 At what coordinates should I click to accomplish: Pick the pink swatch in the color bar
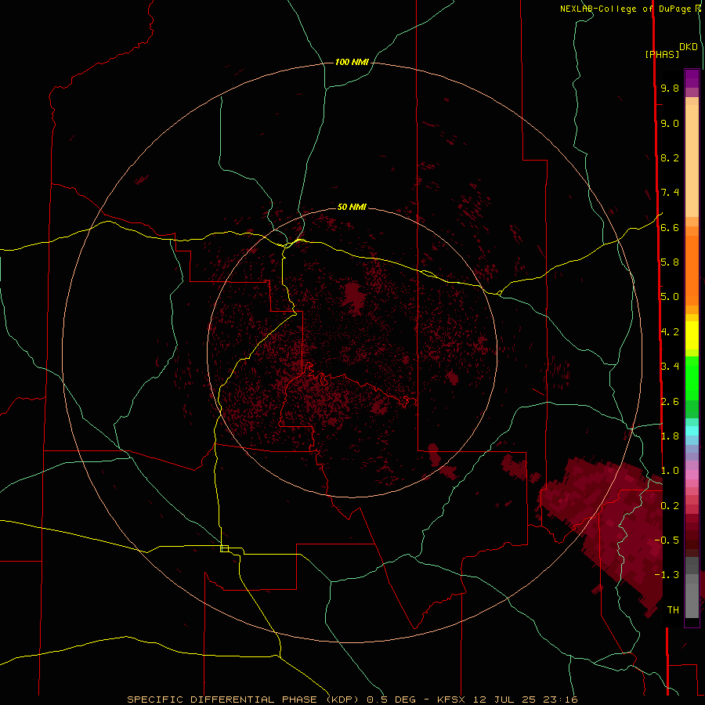[x=692, y=475]
